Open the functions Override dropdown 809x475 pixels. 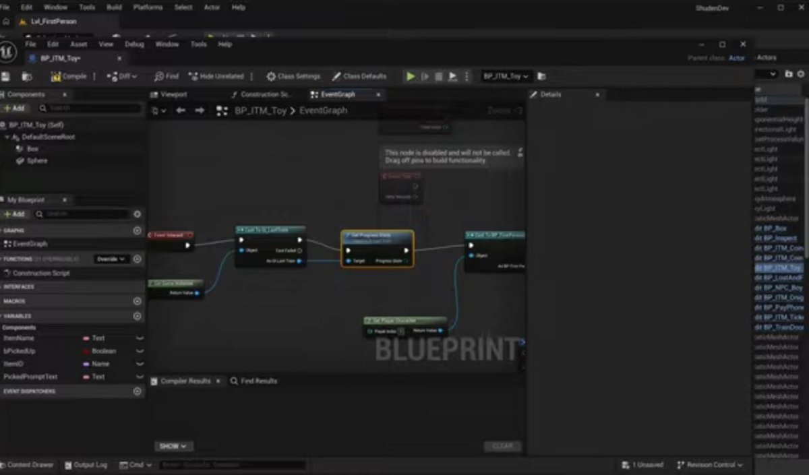112,259
